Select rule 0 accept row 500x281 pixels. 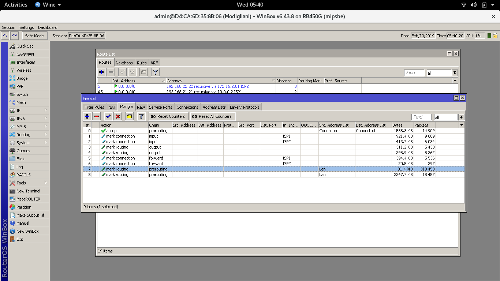click(x=274, y=131)
